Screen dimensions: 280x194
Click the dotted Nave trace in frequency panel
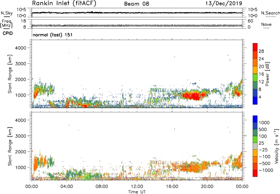point(137,25)
